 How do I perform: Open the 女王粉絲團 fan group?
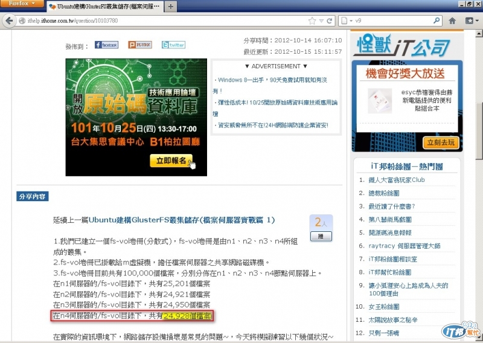[x=384, y=307]
